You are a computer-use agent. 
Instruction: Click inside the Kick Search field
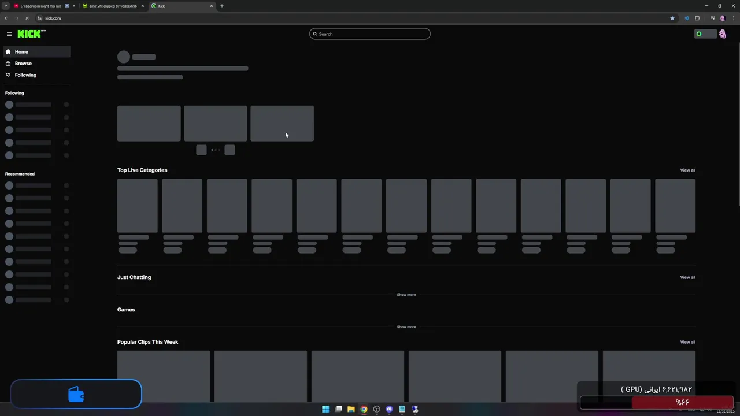370,34
